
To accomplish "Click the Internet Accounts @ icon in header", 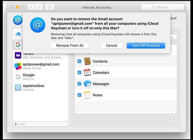I will 17,20.
